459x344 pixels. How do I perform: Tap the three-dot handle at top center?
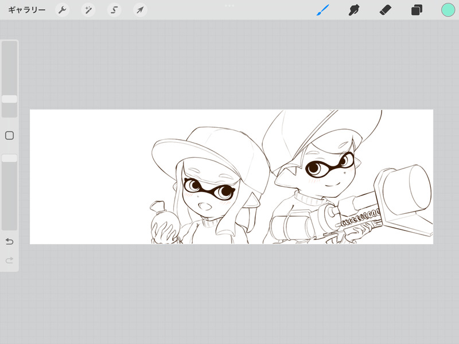(229, 6)
